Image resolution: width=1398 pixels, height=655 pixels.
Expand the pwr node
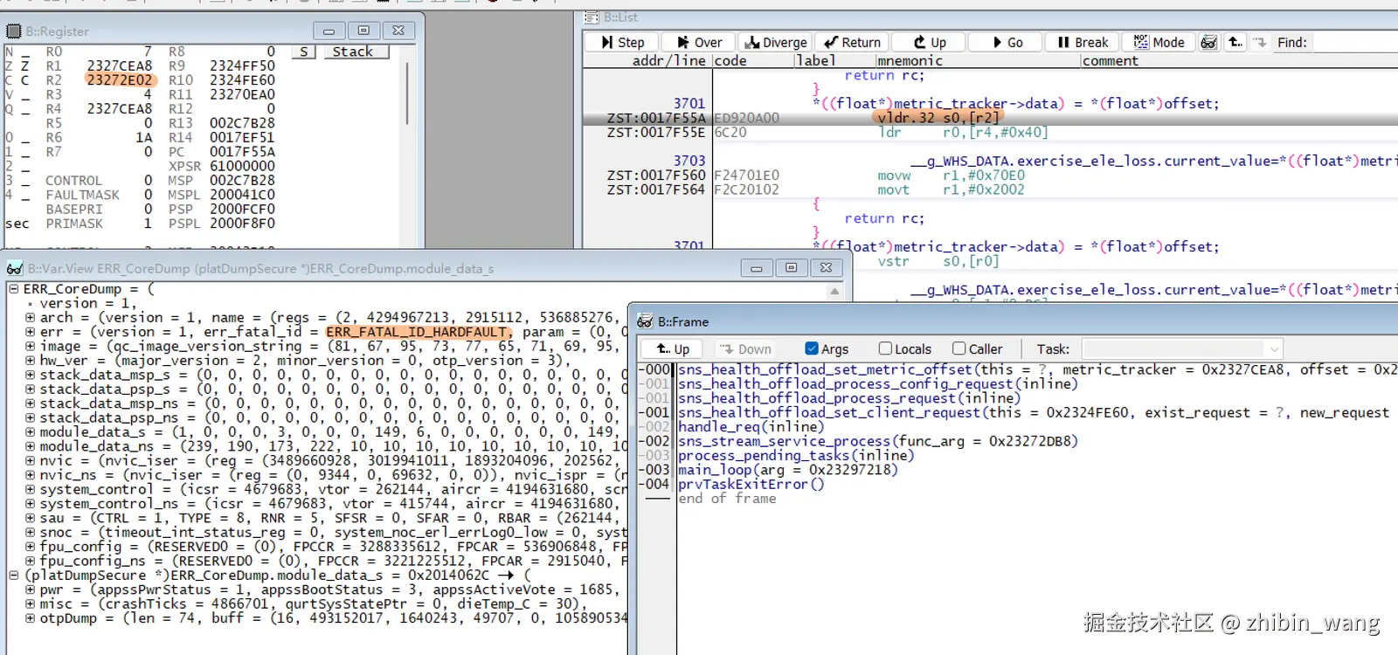pyautogui.click(x=30, y=589)
